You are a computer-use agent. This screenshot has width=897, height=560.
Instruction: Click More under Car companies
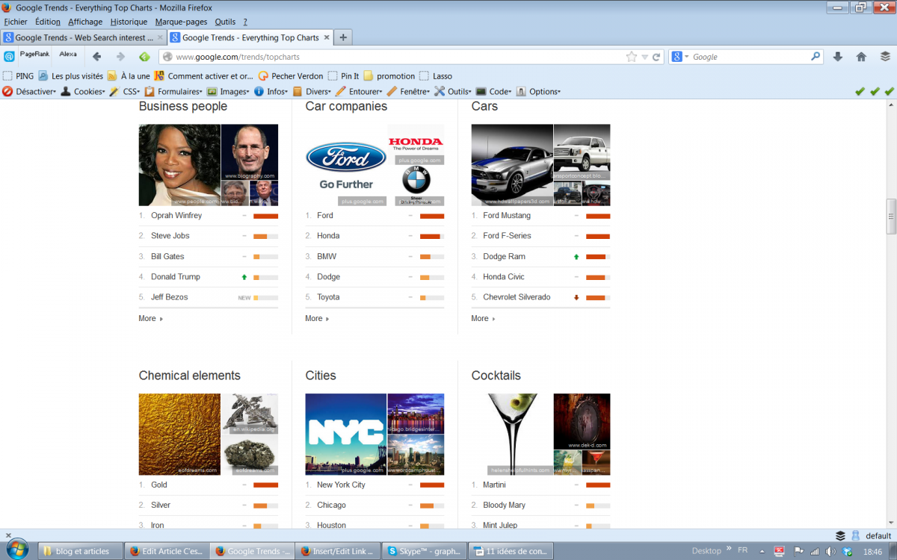point(317,319)
